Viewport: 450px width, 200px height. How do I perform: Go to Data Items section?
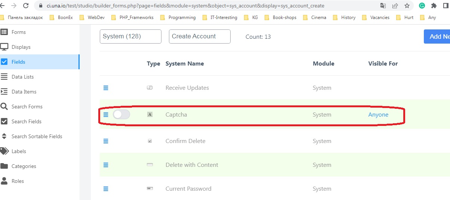(x=24, y=92)
